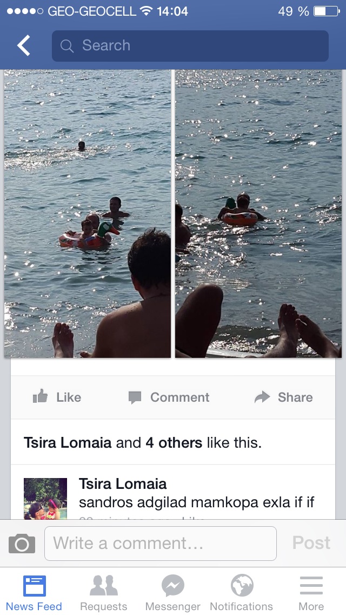346x615 pixels.
Task: Open the More menu tab
Action: coord(311,593)
